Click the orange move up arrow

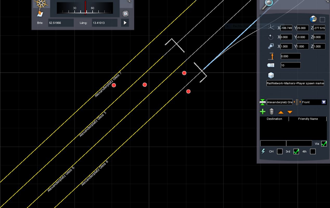coord(281,112)
